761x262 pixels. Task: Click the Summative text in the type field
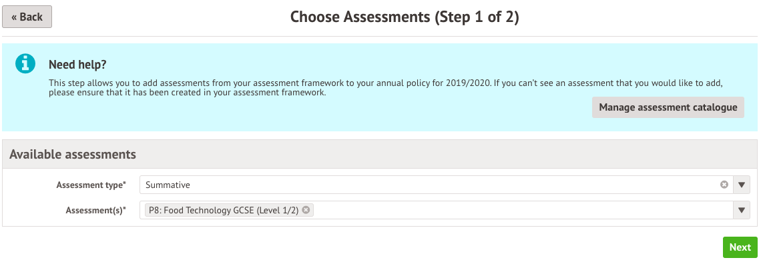(168, 185)
